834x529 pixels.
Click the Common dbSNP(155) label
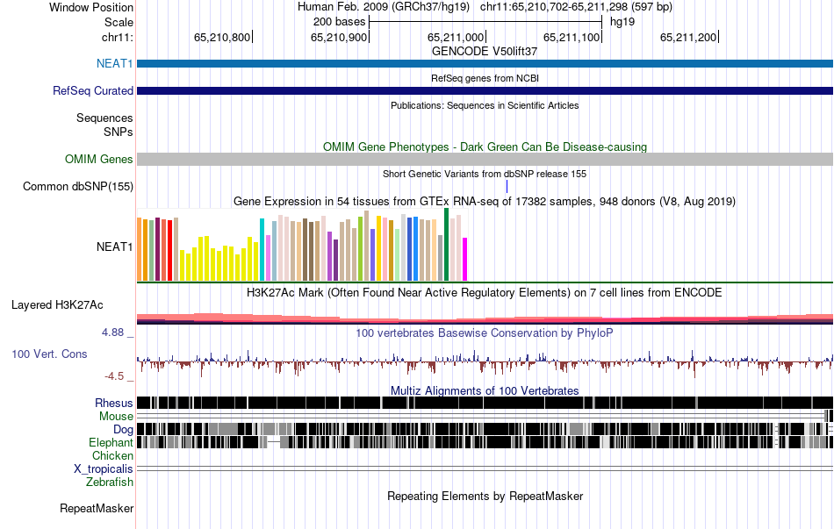78,187
